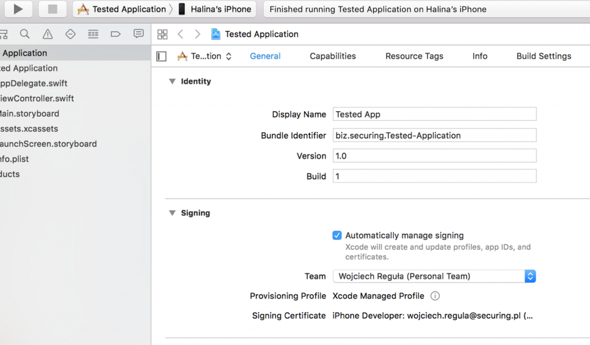Select the Application project in navigator

[x=75, y=53]
